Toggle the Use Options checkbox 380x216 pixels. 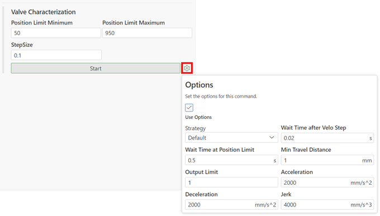(189, 108)
